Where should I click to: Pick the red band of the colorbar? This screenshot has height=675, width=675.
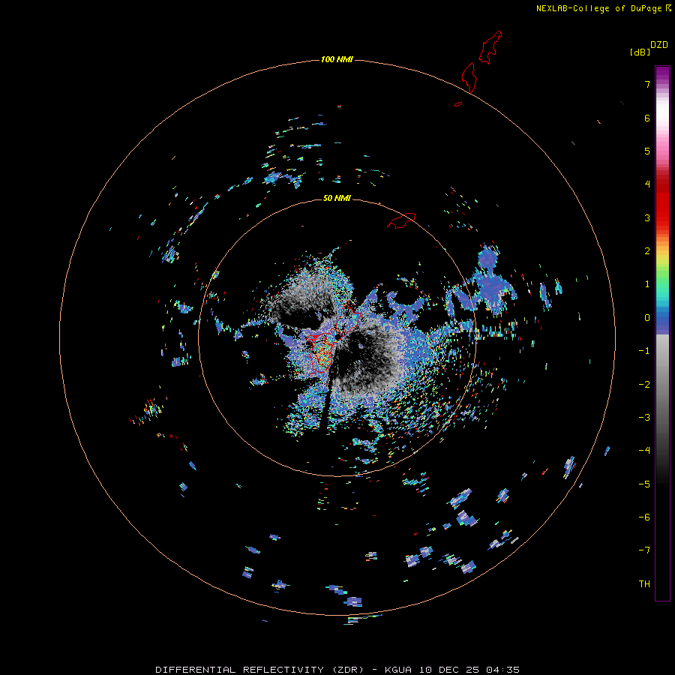pos(662,202)
